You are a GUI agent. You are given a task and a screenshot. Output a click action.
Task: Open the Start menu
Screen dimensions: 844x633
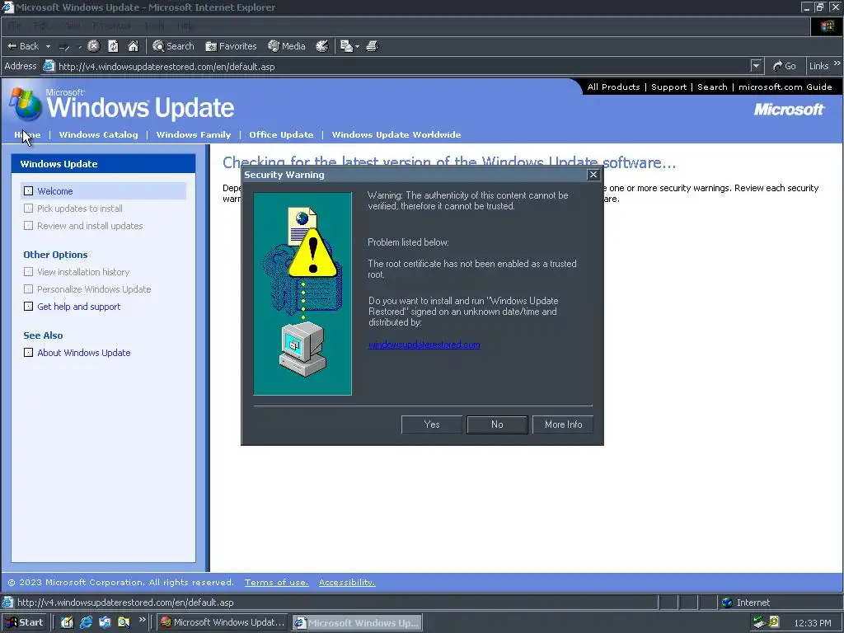26,622
